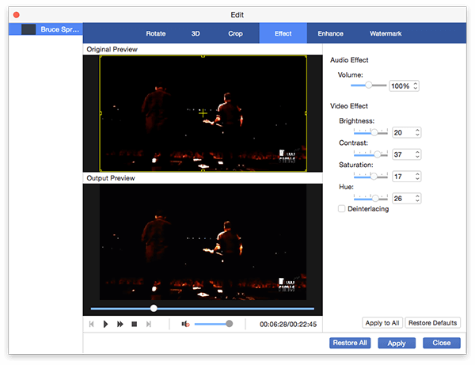Click the skip to next button
This screenshot has height=365, width=475.
pos(149,324)
